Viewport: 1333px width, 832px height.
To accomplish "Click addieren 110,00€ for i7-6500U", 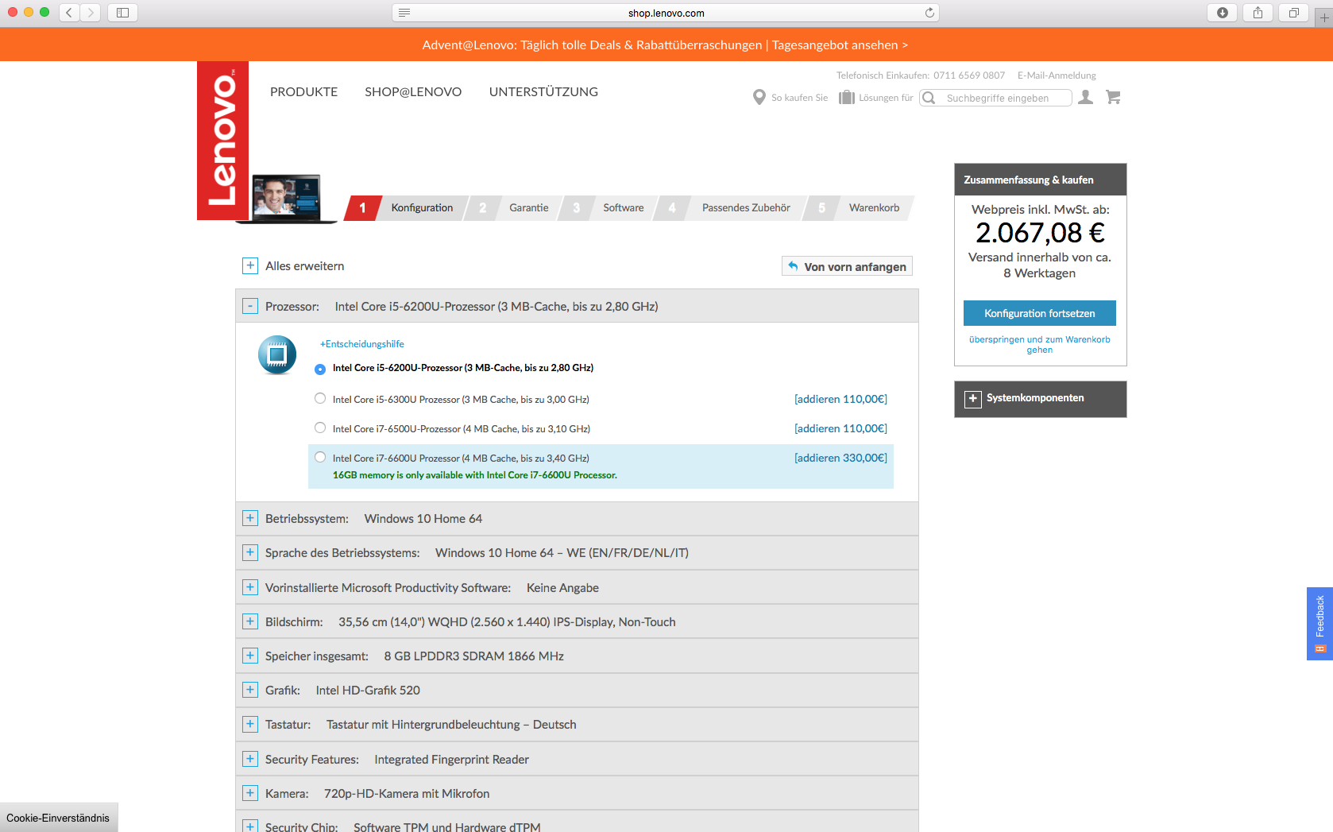I will [840, 428].
